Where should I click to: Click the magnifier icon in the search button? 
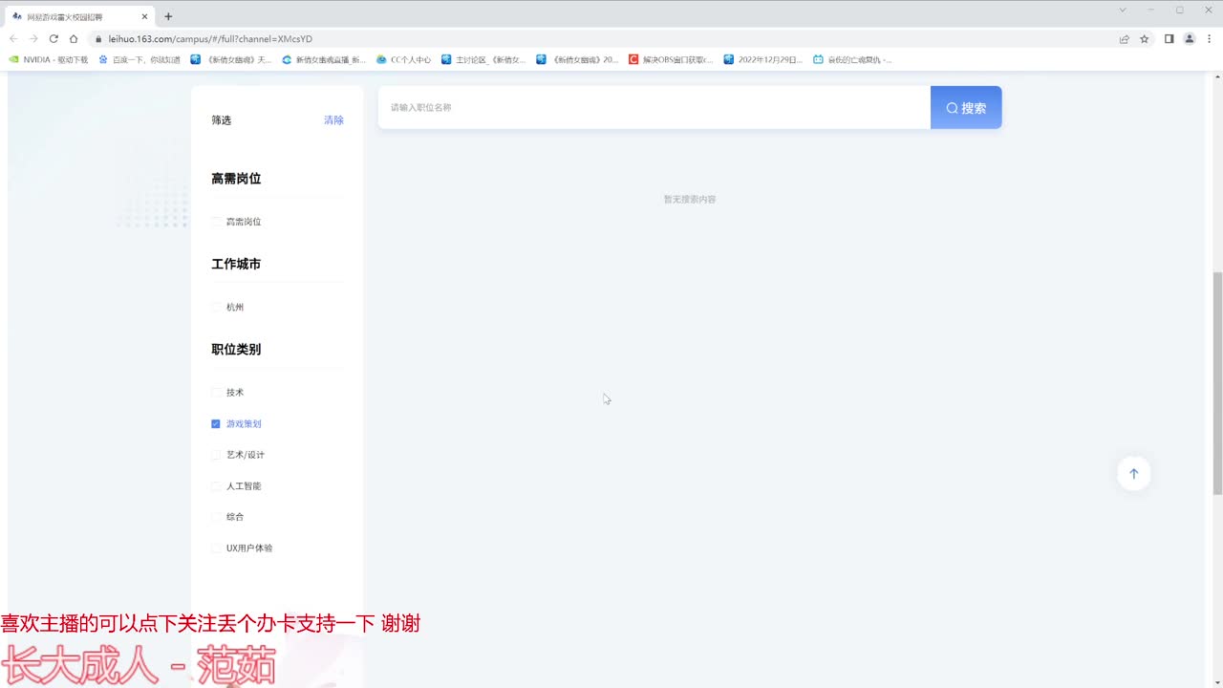pos(952,107)
